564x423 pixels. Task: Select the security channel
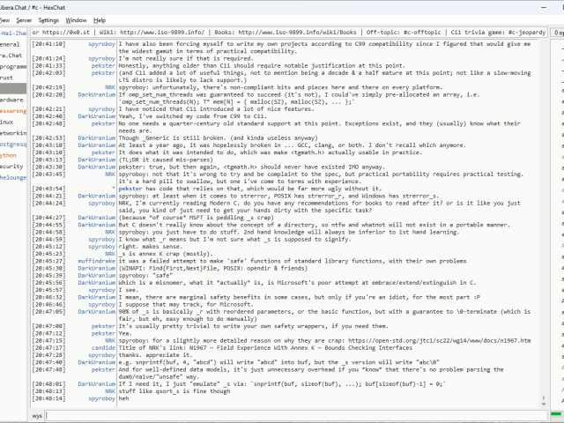point(11,166)
